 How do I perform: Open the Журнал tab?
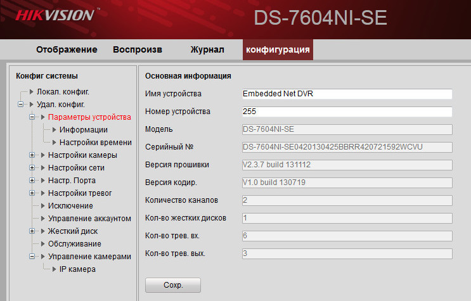pos(207,49)
